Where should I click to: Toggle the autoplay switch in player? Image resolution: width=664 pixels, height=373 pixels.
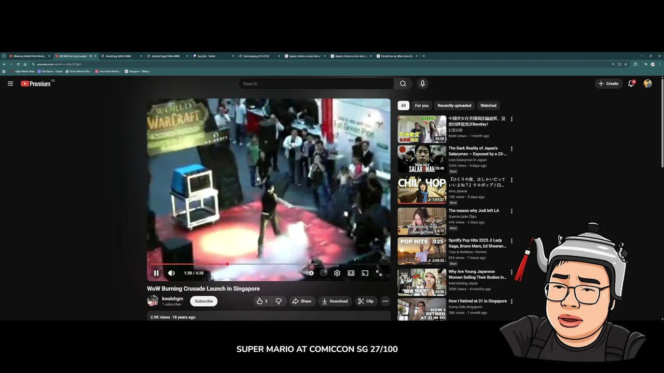pyautogui.click(x=309, y=273)
